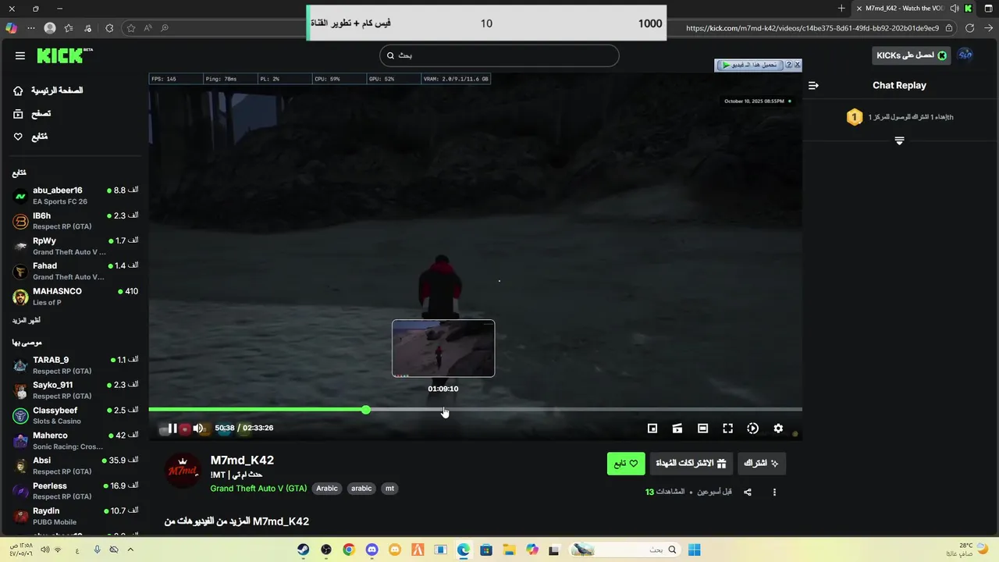Start Read aloud in address bar
The image size is (999, 562).
click(x=148, y=28)
